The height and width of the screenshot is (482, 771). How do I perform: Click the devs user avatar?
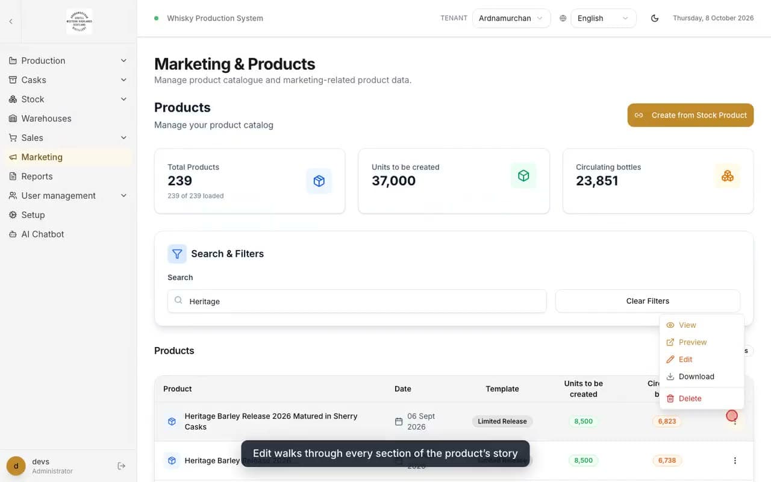click(16, 466)
